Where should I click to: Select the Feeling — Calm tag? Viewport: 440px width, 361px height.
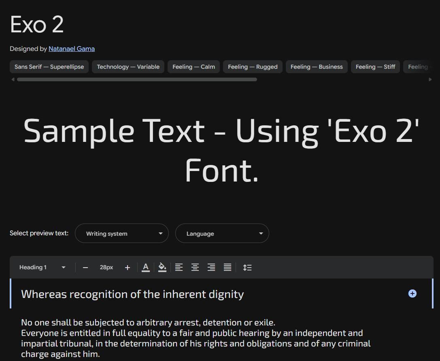(x=193, y=67)
